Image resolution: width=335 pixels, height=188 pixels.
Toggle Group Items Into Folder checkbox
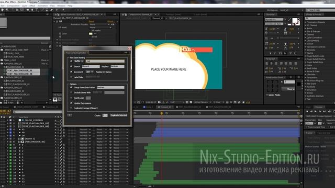pos(71,87)
